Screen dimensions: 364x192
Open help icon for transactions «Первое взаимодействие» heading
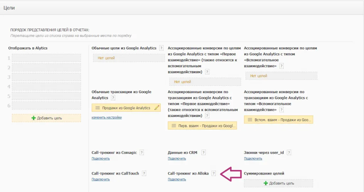(207, 116)
